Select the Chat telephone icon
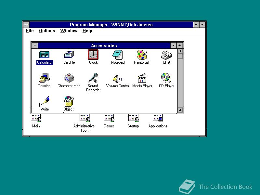This screenshot has width=260, height=195. click(x=166, y=55)
